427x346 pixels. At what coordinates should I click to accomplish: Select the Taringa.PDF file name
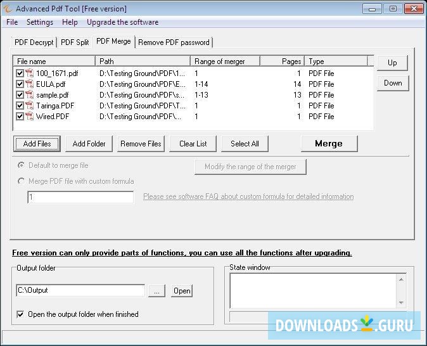point(55,106)
